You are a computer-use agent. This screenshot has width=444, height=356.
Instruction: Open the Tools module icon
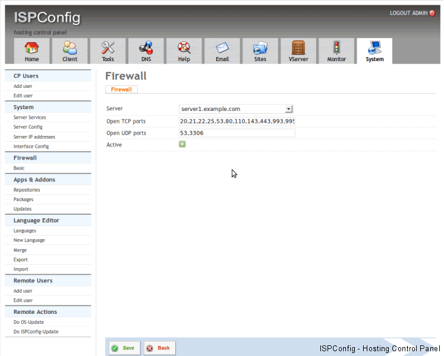coord(108,48)
